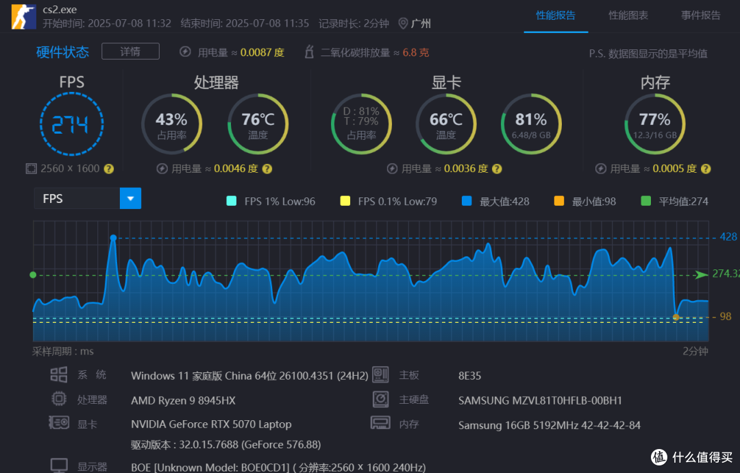Viewport: 740px width, 473px height.
Task: Click the GPU D:81% T:79% usage gauge
Action: (x=362, y=124)
